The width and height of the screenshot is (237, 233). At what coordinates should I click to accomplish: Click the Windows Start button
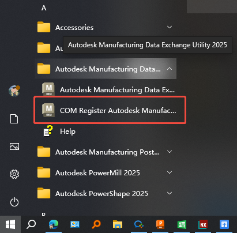[10, 224]
